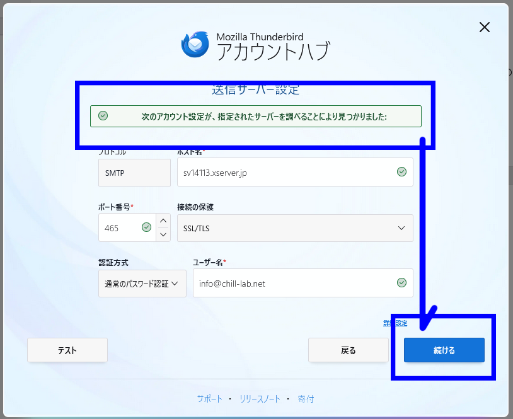Decrease the port number with the down arrow
This screenshot has width=513, height=419.
click(x=163, y=234)
